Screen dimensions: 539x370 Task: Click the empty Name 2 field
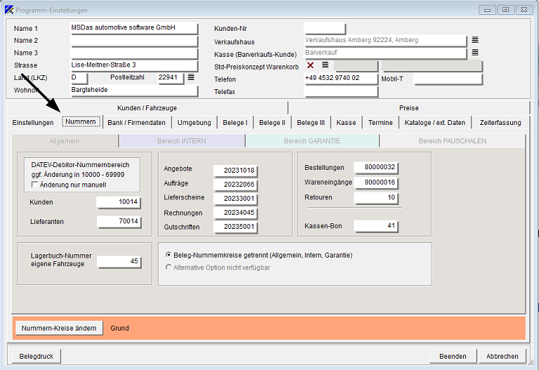point(134,41)
